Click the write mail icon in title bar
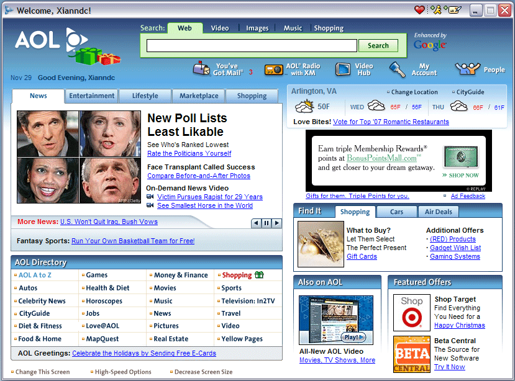The image size is (515, 381). [453, 10]
